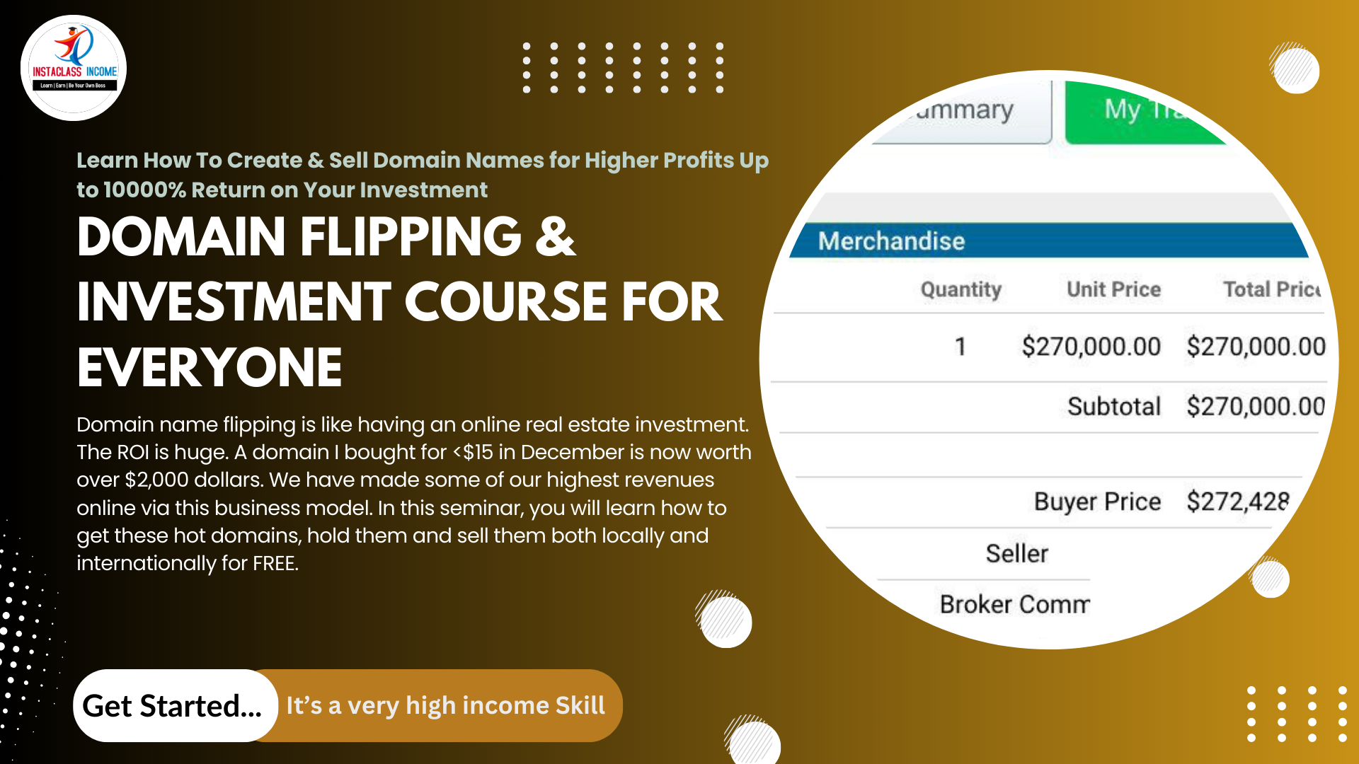Click the dot grid above the headline
The width and height of the screenshot is (1359, 764).
pos(623,68)
